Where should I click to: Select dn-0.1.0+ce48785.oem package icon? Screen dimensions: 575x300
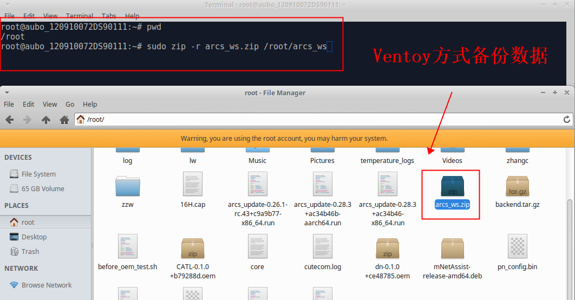[387, 249]
